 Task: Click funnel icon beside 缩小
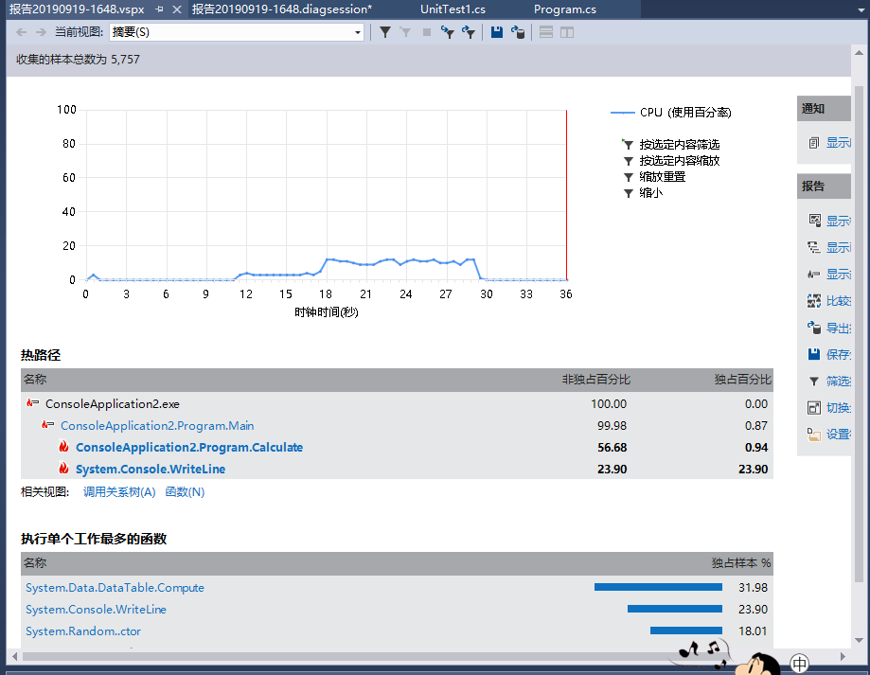628,193
